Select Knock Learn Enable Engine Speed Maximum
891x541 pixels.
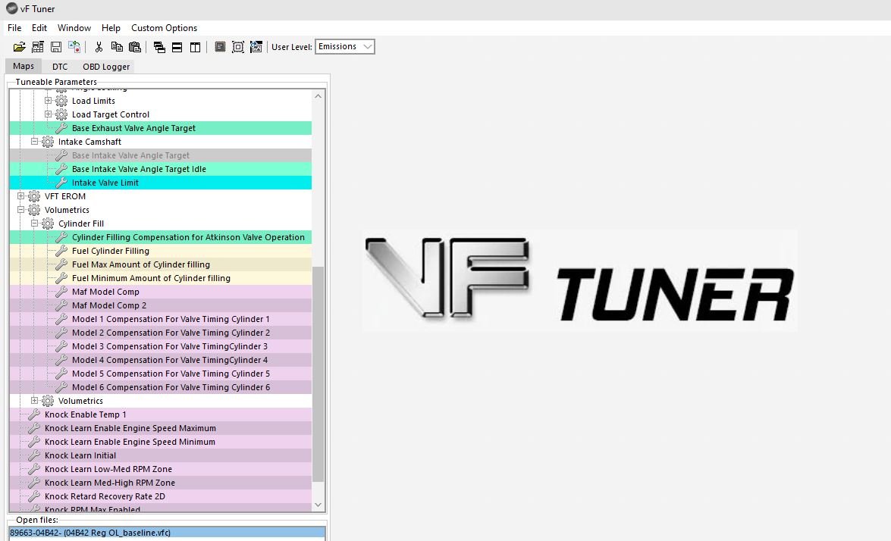[x=160, y=428]
